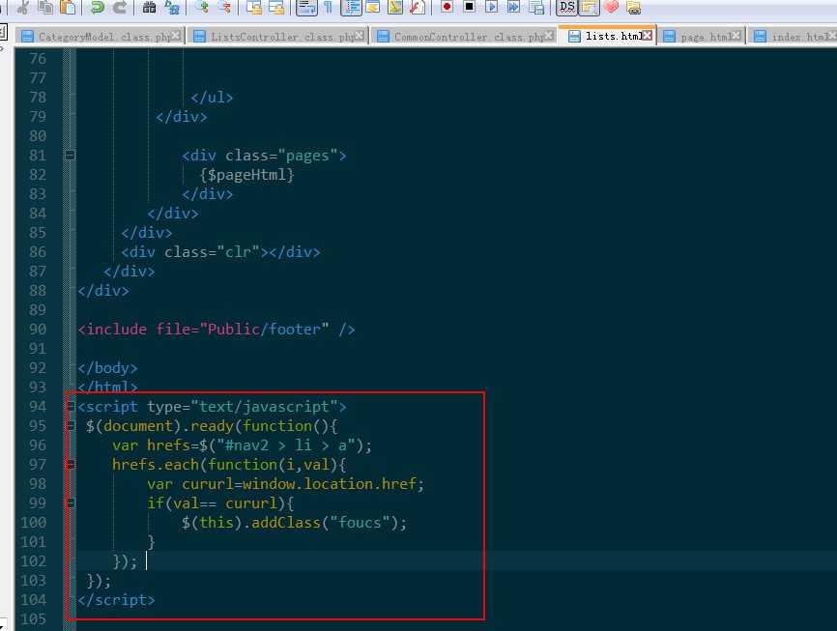Collapse the pages div fold at line 81
This screenshot has width=837, height=631.
point(70,156)
